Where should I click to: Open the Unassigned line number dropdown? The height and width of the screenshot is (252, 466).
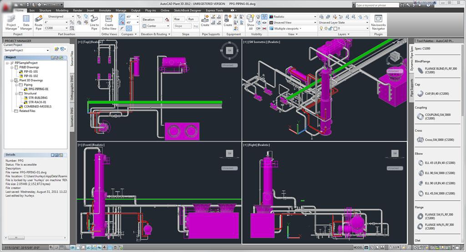(59, 17)
